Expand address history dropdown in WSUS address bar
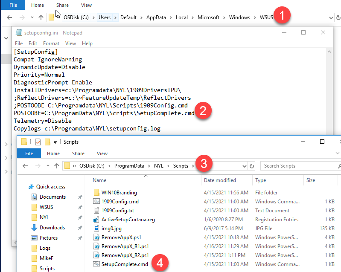Viewport: 341px width, 272px height. 331,17
